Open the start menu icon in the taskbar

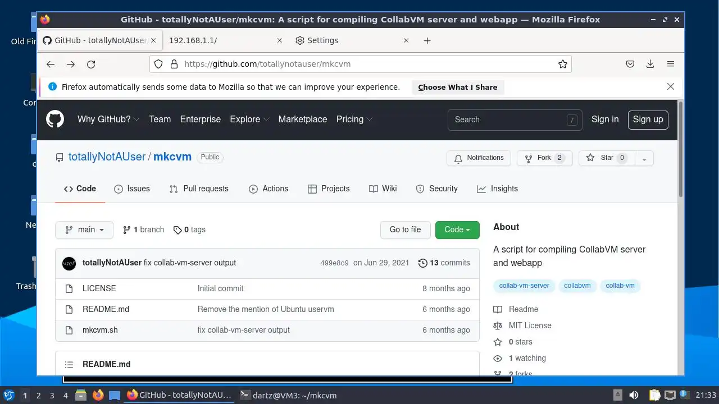pyautogui.click(x=8, y=395)
